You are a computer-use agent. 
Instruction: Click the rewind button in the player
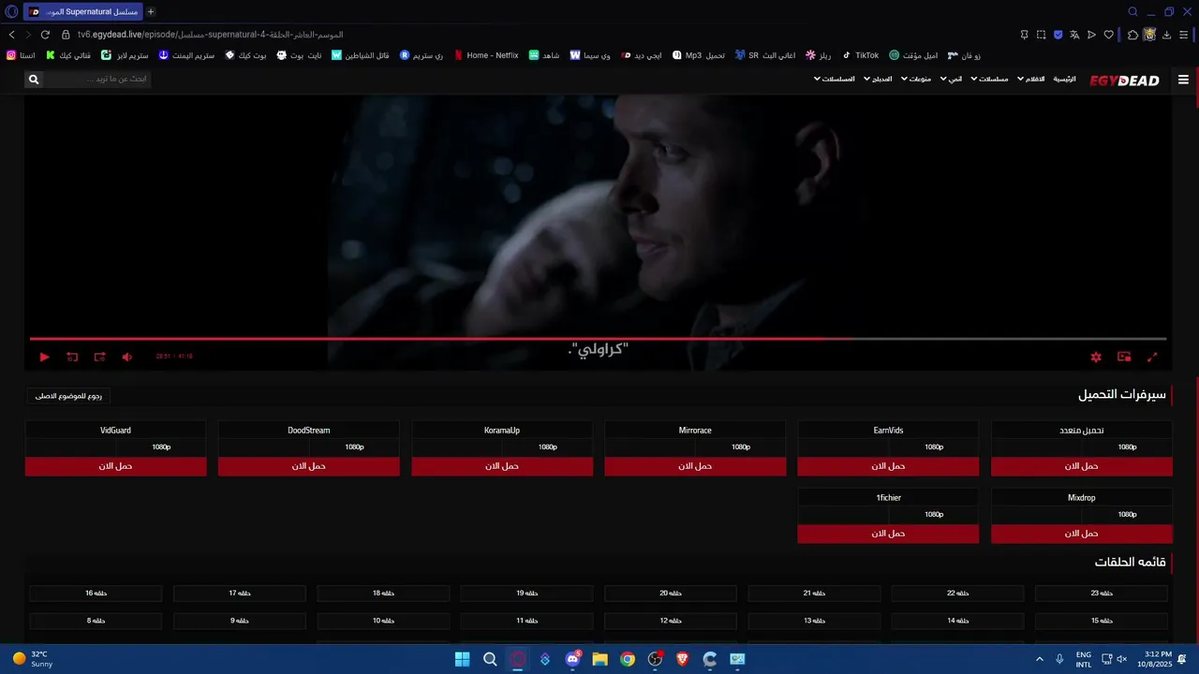point(72,357)
